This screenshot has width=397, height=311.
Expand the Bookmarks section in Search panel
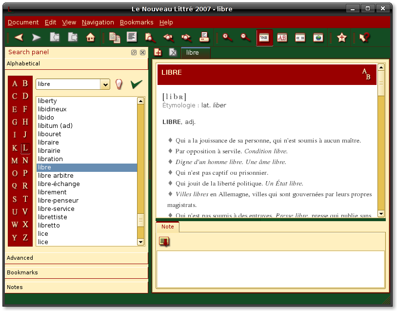(76, 272)
